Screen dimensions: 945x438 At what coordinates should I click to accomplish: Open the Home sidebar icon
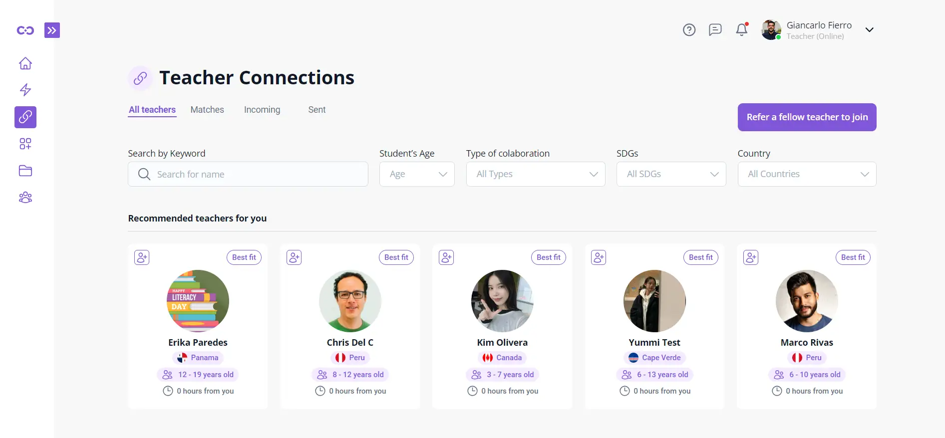[x=25, y=63]
